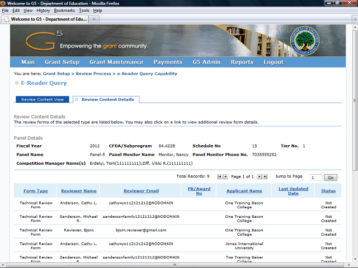The width and height of the screenshot is (358, 268).
Task: Click the Department of Education seal
Action: [305, 41]
